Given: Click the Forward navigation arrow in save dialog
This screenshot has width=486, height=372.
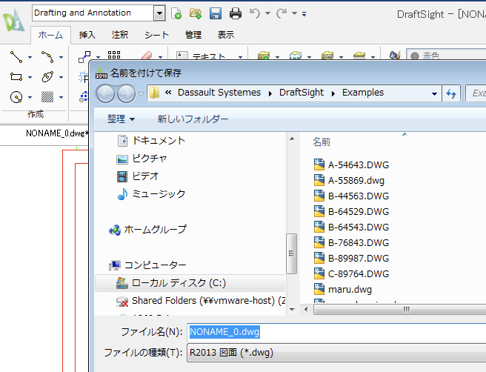Looking at the screenshot, I should coord(126,93).
